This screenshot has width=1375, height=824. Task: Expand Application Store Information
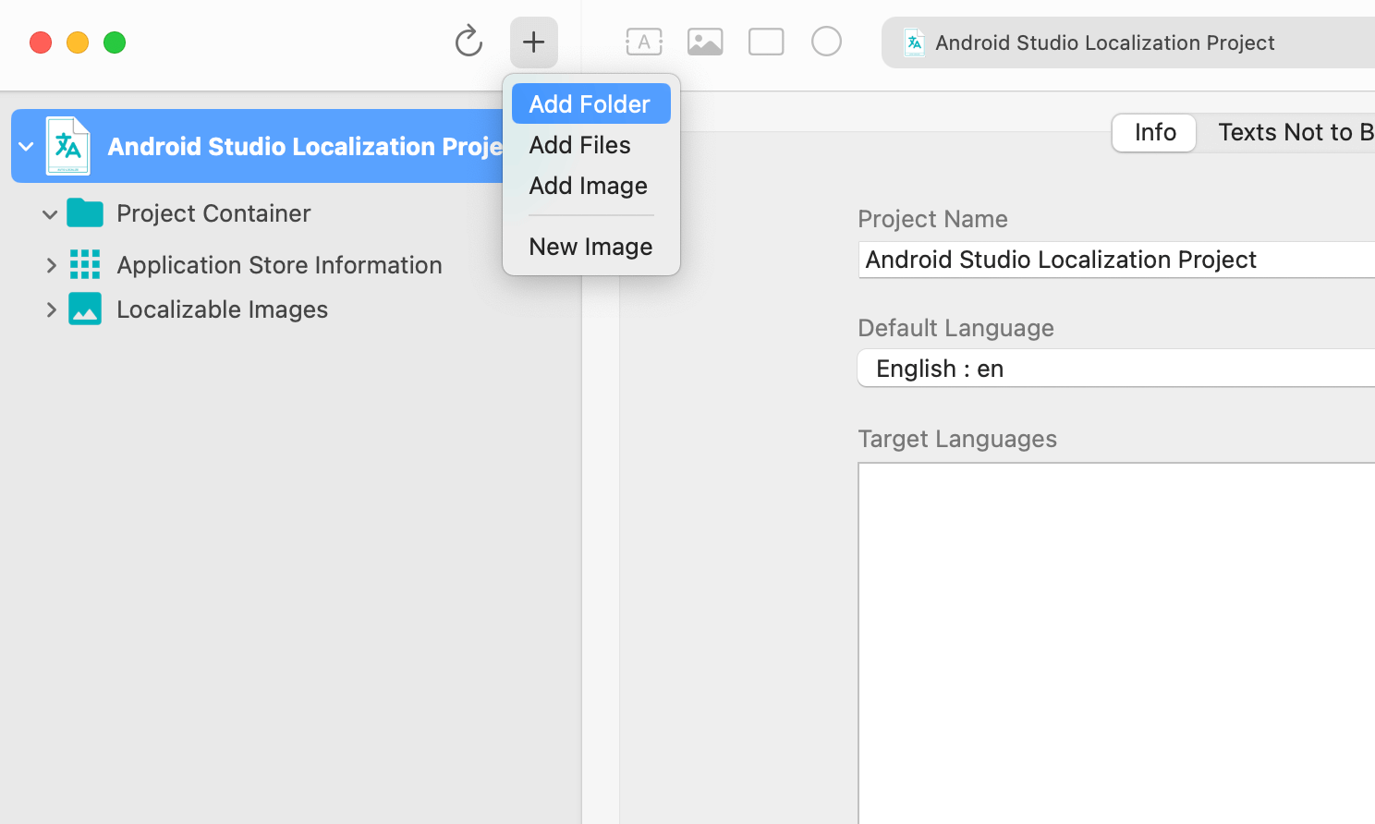coord(51,265)
